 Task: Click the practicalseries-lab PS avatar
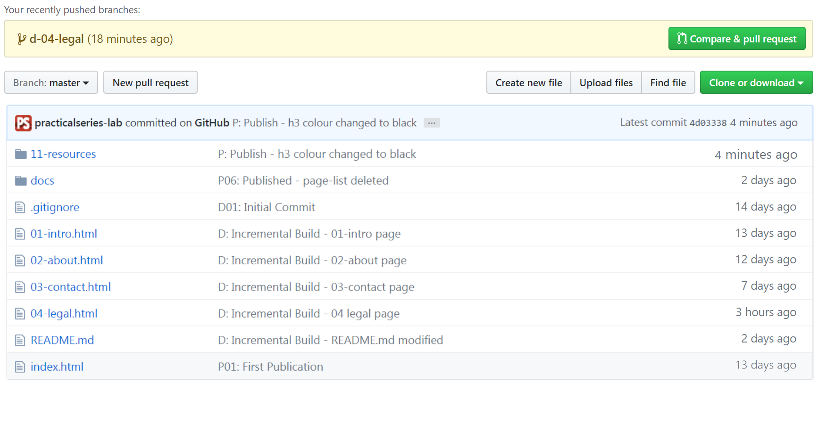pos(23,123)
